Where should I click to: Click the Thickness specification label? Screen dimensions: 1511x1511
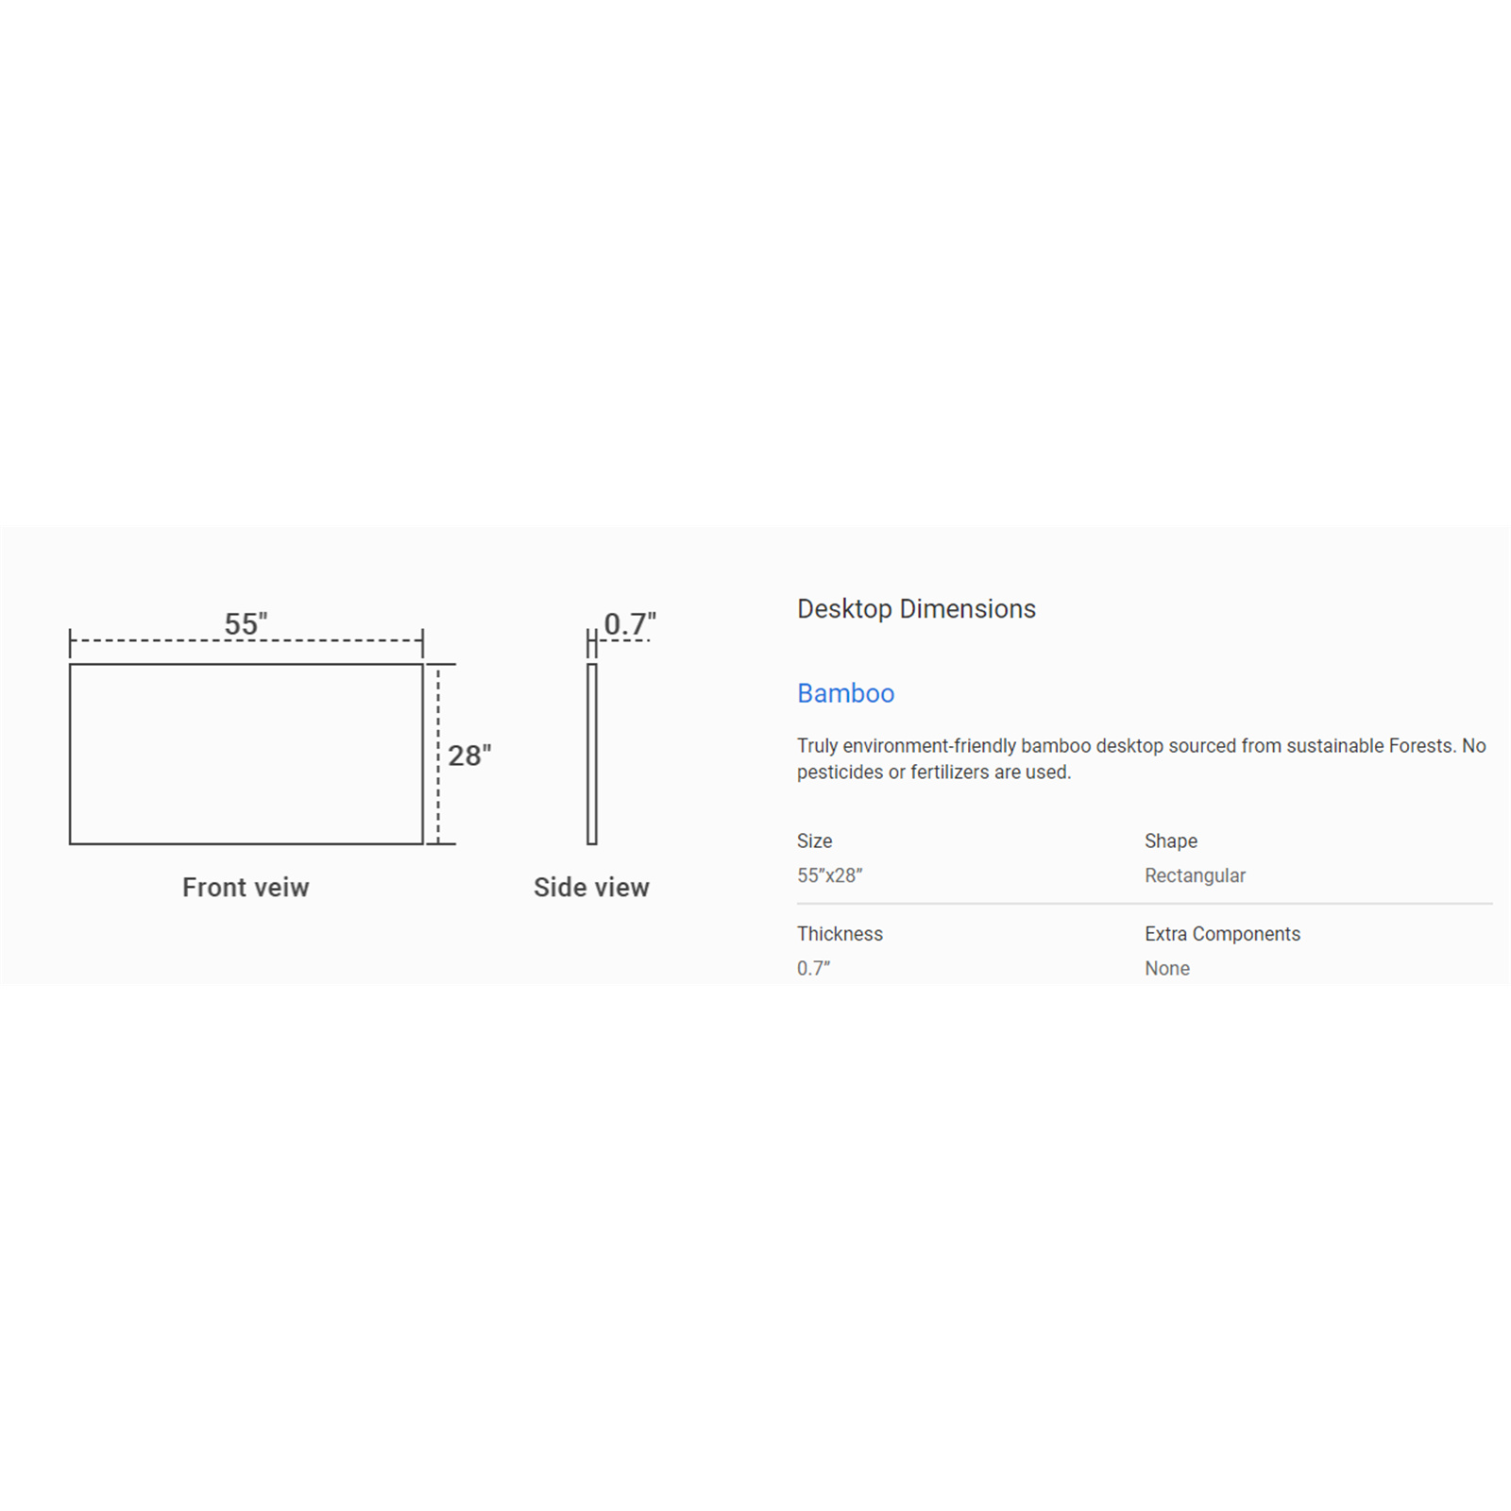point(840,934)
